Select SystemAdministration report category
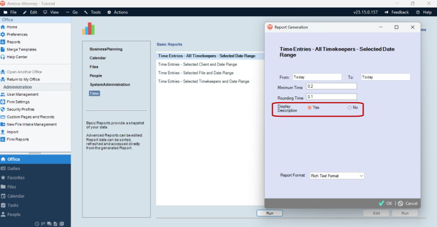The width and height of the screenshot is (437, 227). pos(110,84)
